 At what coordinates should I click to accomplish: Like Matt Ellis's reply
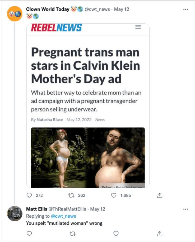click(x=116, y=234)
